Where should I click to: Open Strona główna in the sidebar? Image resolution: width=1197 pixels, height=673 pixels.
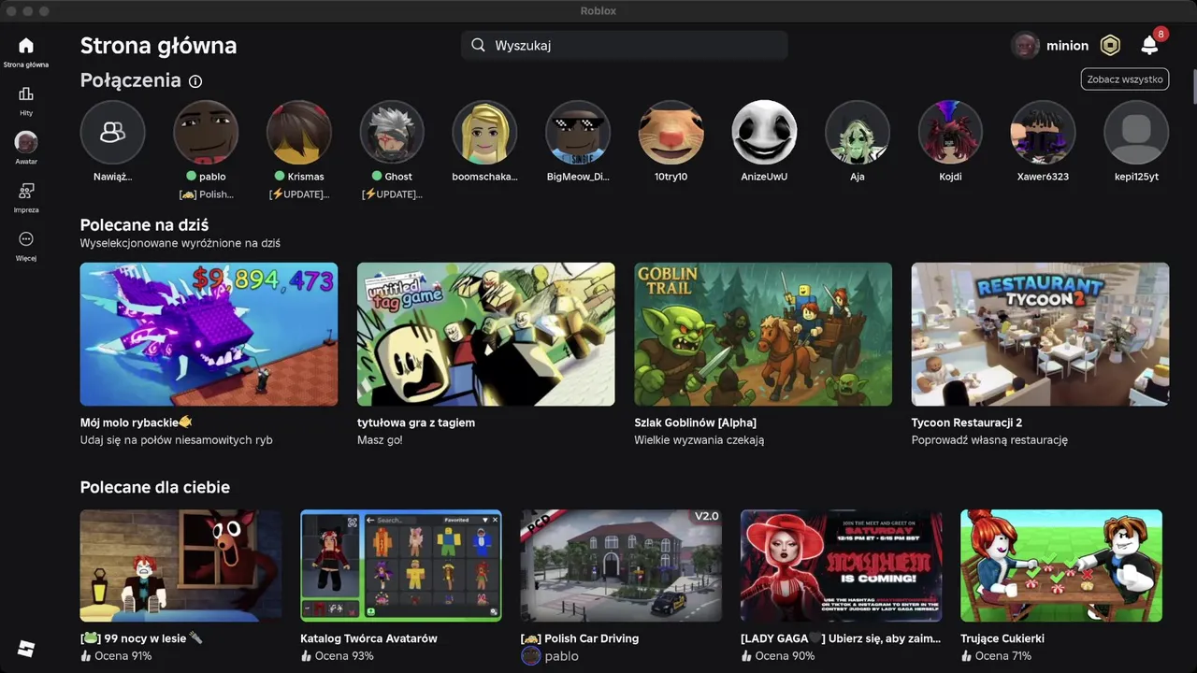(25, 52)
